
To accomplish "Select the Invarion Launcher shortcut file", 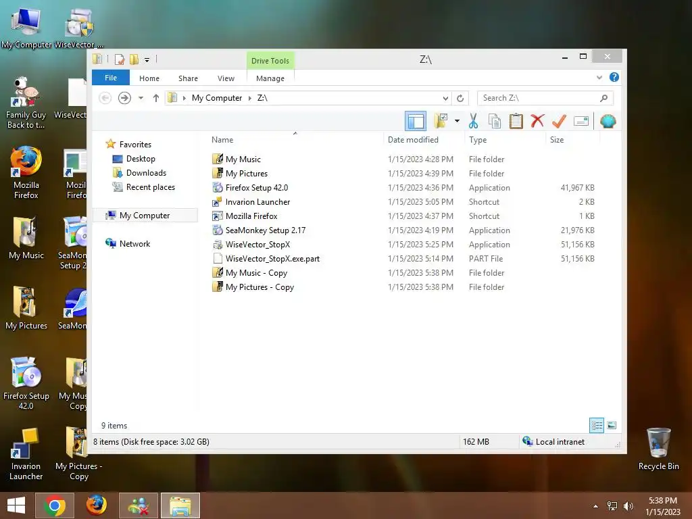I will [x=403, y=201].
